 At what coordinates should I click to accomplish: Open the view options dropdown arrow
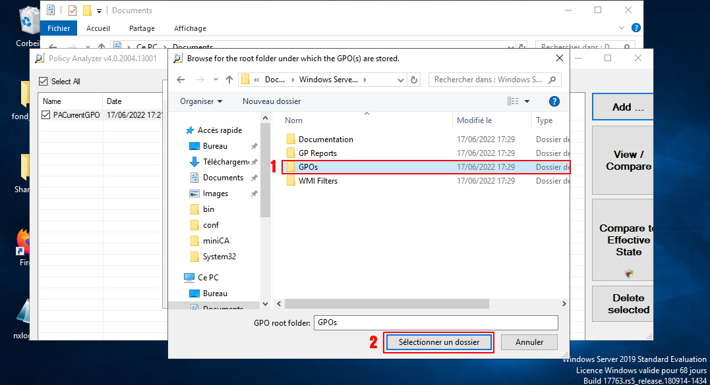(527, 101)
